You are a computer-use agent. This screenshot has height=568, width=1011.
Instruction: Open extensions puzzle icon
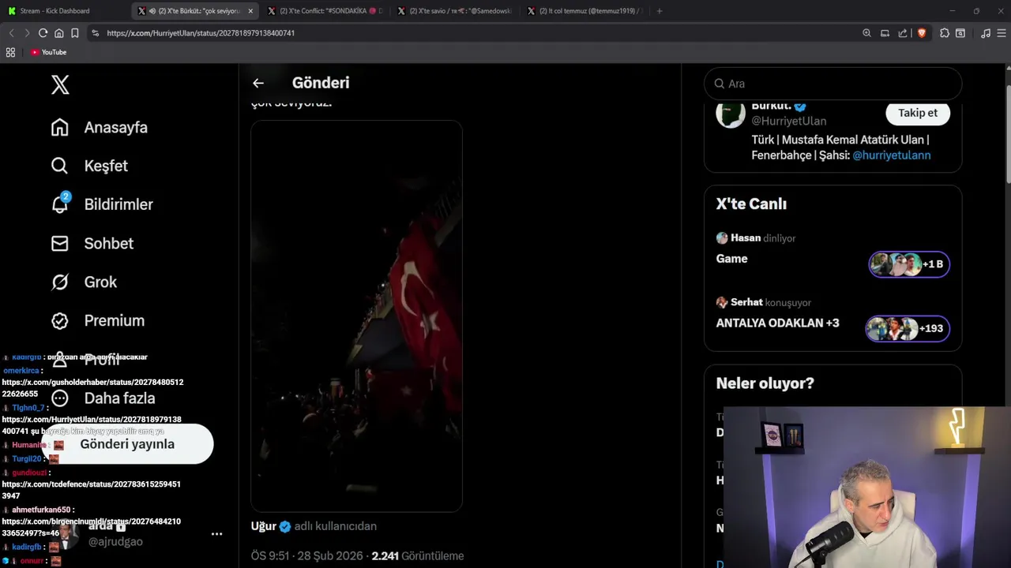click(945, 33)
